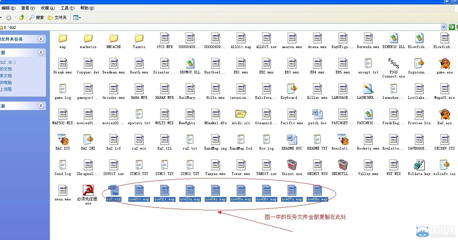Select the wolinfo.ini file icon
458x240 pixels.
click(445, 165)
